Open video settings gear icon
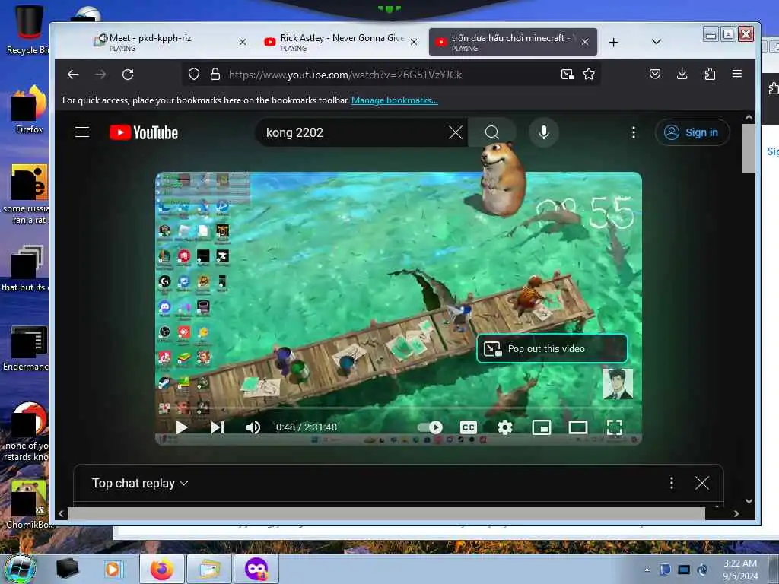 tap(505, 427)
